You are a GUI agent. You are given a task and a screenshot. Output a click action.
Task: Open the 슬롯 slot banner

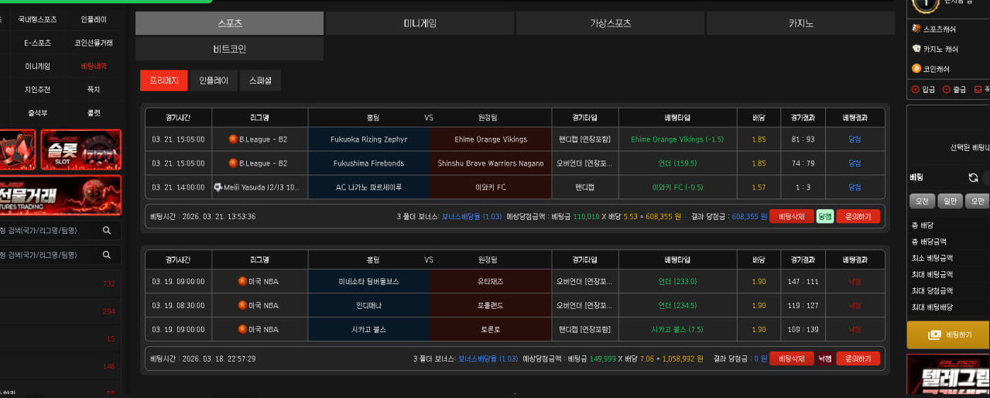(x=81, y=149)
